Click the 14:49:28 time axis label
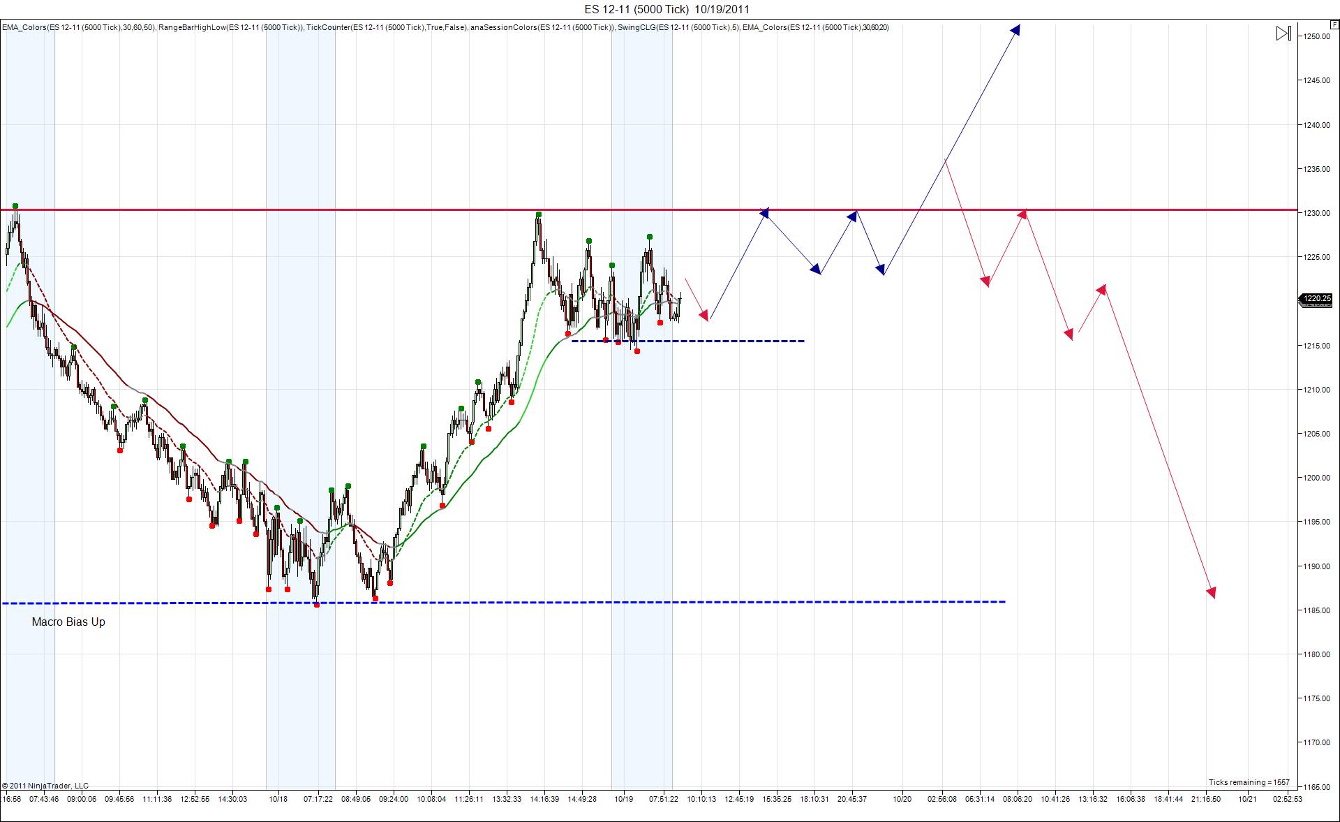Screen dimensions: 1340x822 click(582, 799)
